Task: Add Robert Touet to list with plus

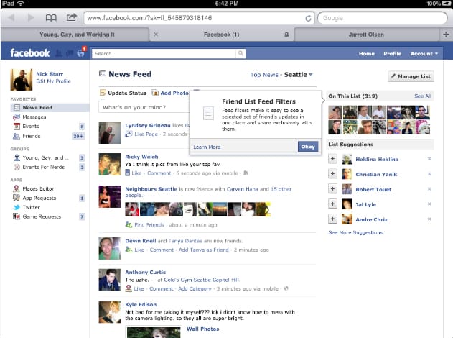Action: (x=332, y=188)
